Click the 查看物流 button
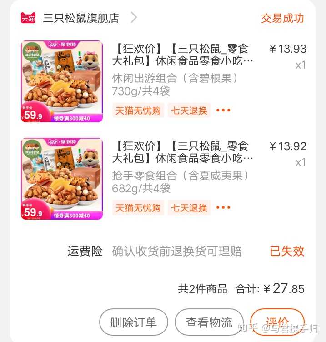 point(209,322)
